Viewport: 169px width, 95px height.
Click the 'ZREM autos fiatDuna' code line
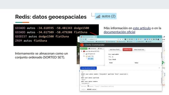31,41
